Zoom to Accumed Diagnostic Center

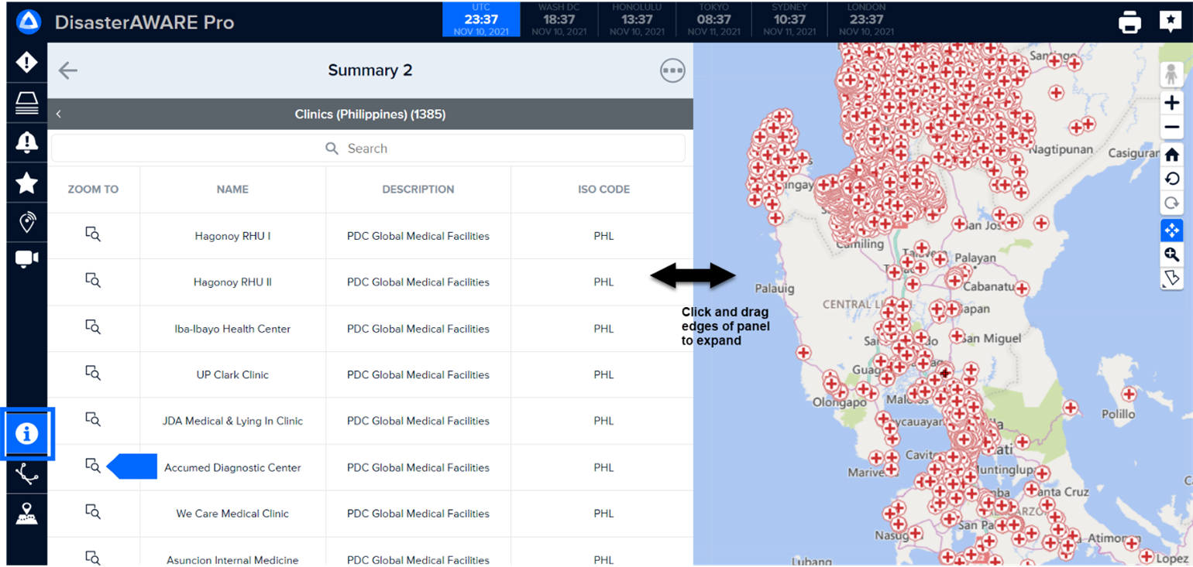[x=93, y=466]
